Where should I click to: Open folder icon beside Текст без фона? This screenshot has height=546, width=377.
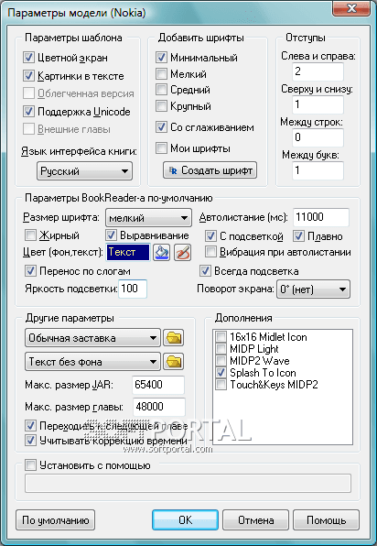174,362
